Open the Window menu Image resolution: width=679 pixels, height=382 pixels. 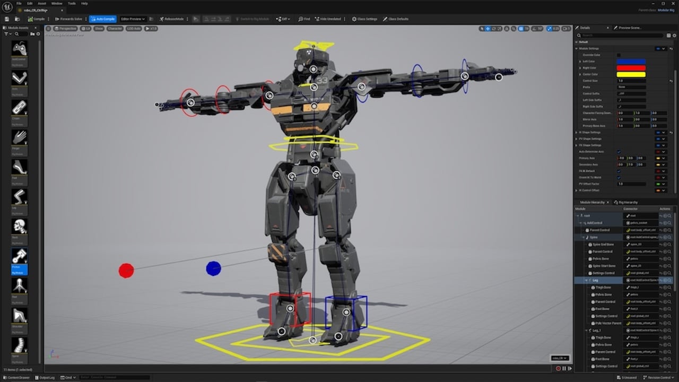coord(57,3)
